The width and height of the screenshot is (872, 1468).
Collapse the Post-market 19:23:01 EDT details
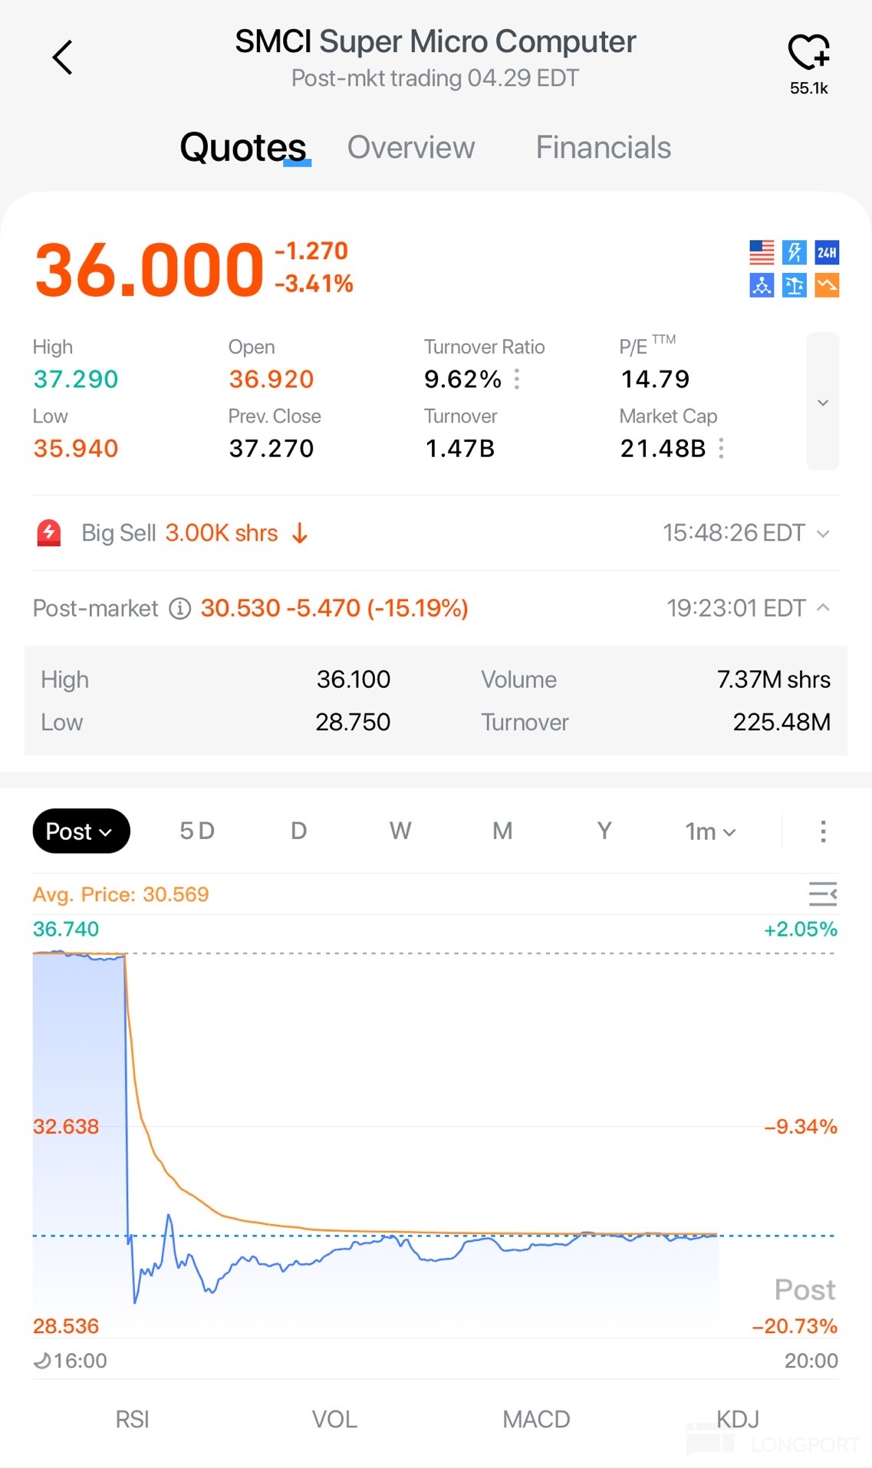click(x=823, y=608)
